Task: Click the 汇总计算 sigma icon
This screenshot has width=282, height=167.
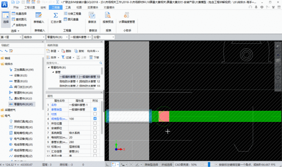Action: pos(56,16)
